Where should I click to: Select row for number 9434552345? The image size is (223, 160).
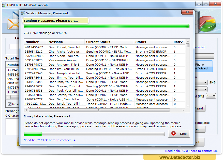[x=105, y=82]
